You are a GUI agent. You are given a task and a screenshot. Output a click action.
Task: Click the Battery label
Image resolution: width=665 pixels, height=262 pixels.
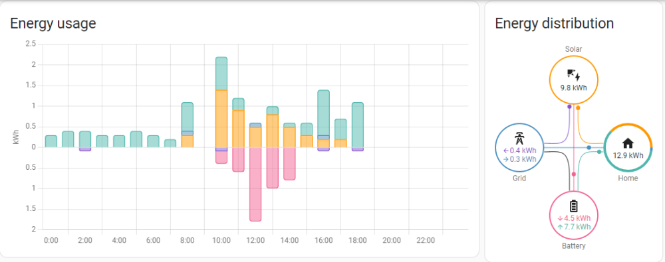tap(573, 246)
